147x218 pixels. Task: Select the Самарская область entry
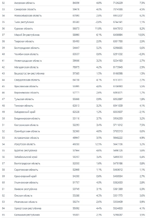25,9
